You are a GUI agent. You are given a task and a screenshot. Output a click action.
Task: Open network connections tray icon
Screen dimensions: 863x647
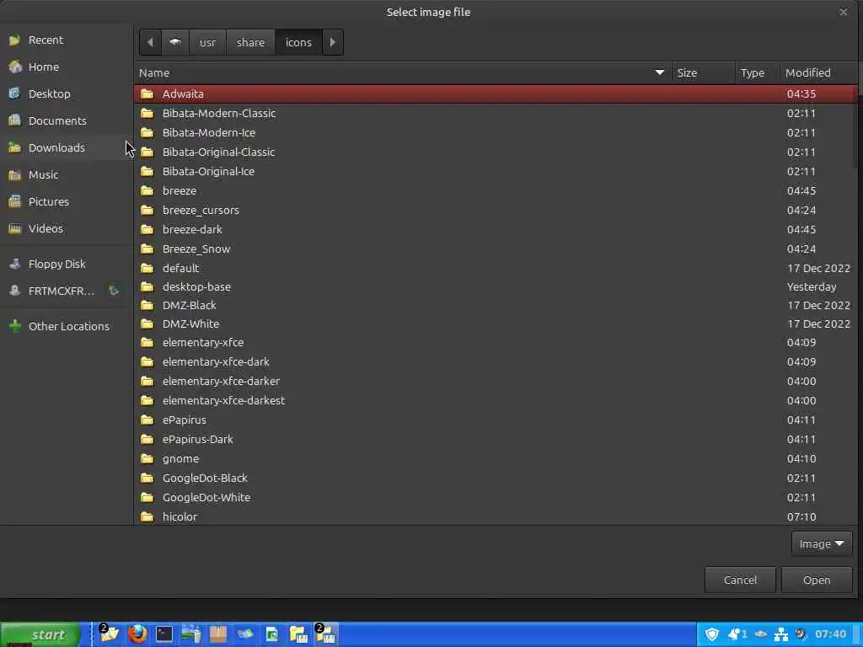point(781,635)
